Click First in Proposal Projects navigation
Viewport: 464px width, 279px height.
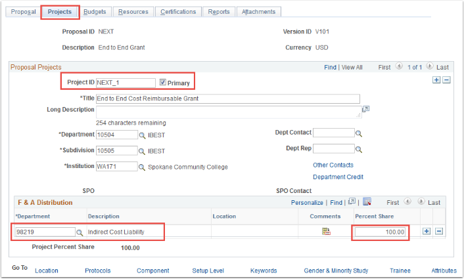tap(384, 68)
